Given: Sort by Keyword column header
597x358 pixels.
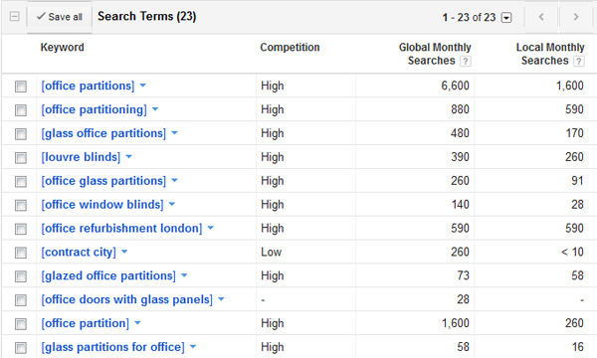Looking at the screenshot, I should [x=63, y=47].
